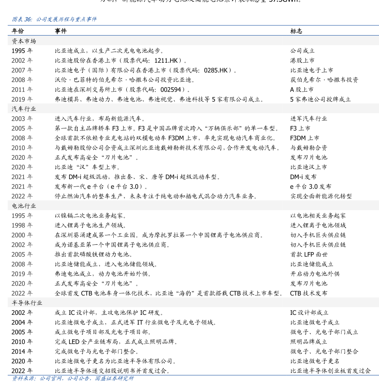This screenshot has height=384, width=379.
Task: Click the event text containing stock code 1211.HK
Action: click(x=121, y=61)
